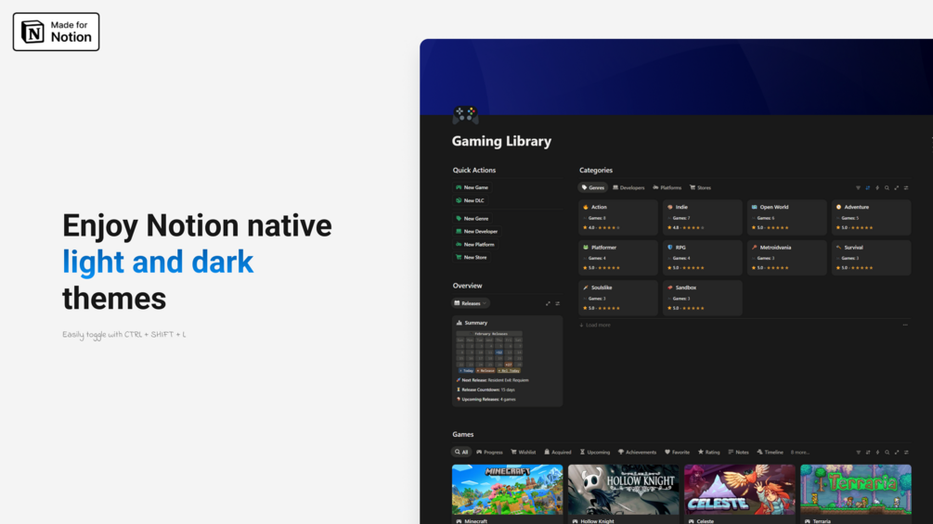Select the All games tab
This screenshot has width=933, height=524.
coord(461,452)
